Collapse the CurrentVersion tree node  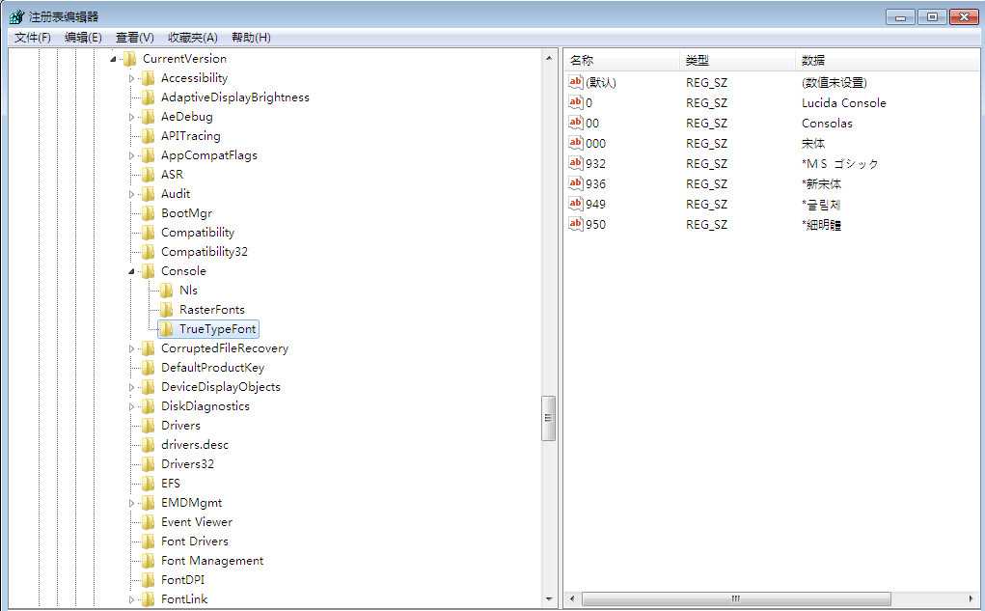click(x=113, y=59)
